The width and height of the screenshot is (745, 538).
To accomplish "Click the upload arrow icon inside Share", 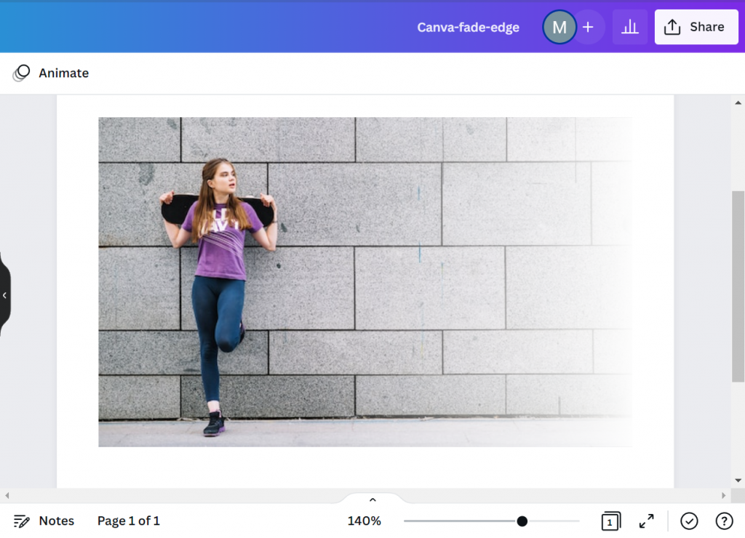I will [673, 26].
